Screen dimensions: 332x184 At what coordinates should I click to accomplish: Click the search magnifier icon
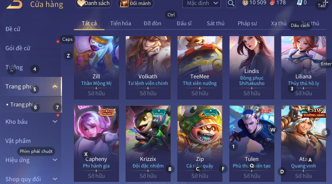click(x=231, y=3)
